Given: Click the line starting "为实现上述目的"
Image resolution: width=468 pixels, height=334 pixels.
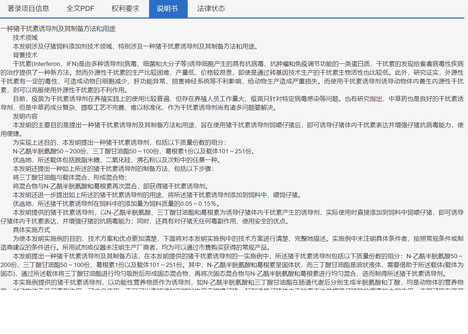Looking at the screenshot, I should (119, 142).
